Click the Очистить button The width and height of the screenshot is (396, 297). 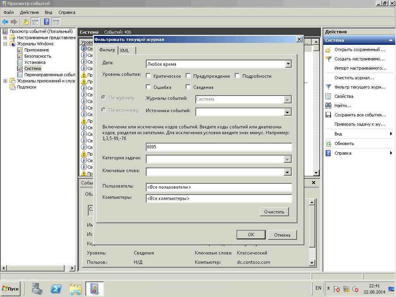(x=274, y=212)
